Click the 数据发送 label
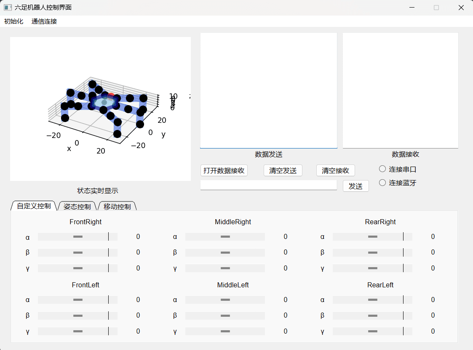The image size is (473, 350). point(268,154)
